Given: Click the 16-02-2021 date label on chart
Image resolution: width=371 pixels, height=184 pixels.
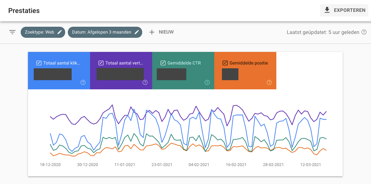Looking at the screenshot, I should pos(236,165).
